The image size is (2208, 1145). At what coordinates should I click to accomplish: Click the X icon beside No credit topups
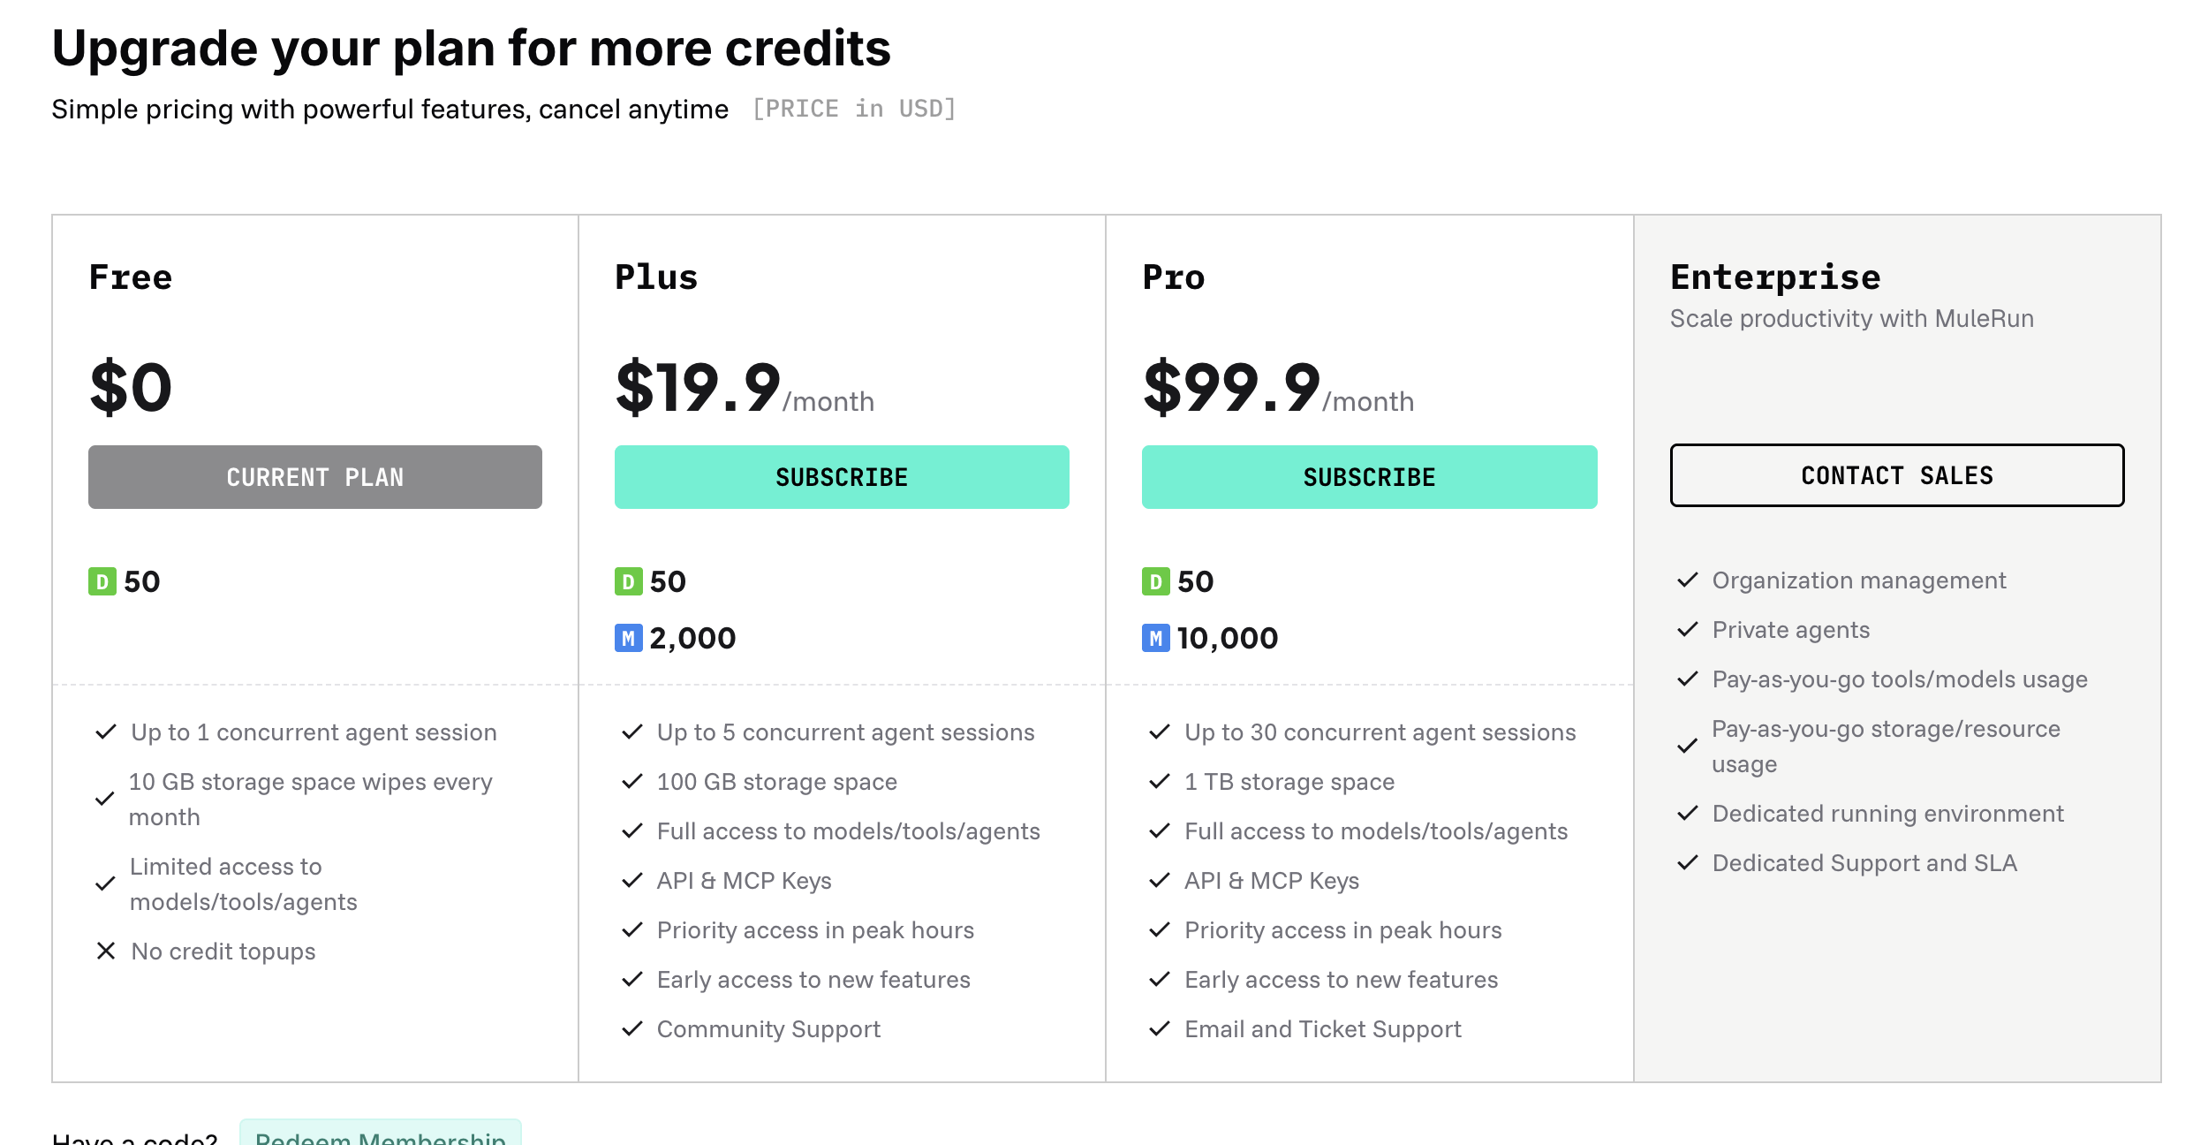106,951
